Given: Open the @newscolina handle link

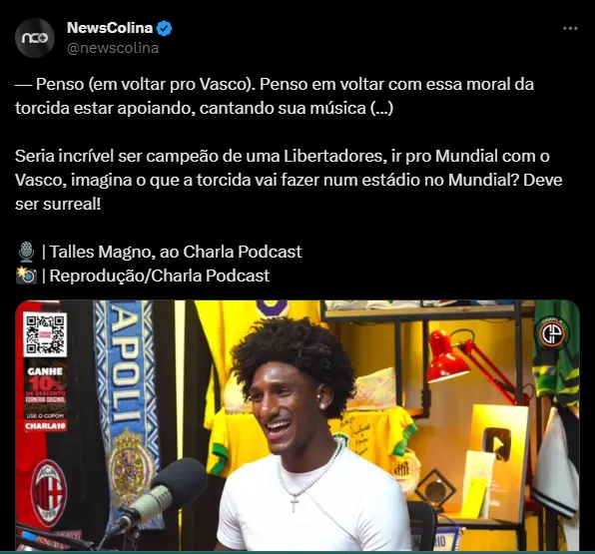Looking at the screenshot, I should point(113,48).
